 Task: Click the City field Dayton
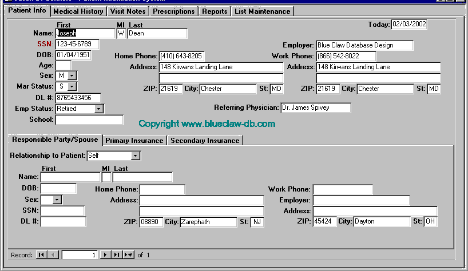[382, 221]
